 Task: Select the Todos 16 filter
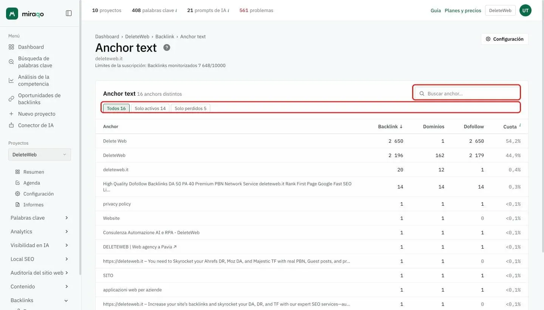pyautogui.click(x=116, y=108)
